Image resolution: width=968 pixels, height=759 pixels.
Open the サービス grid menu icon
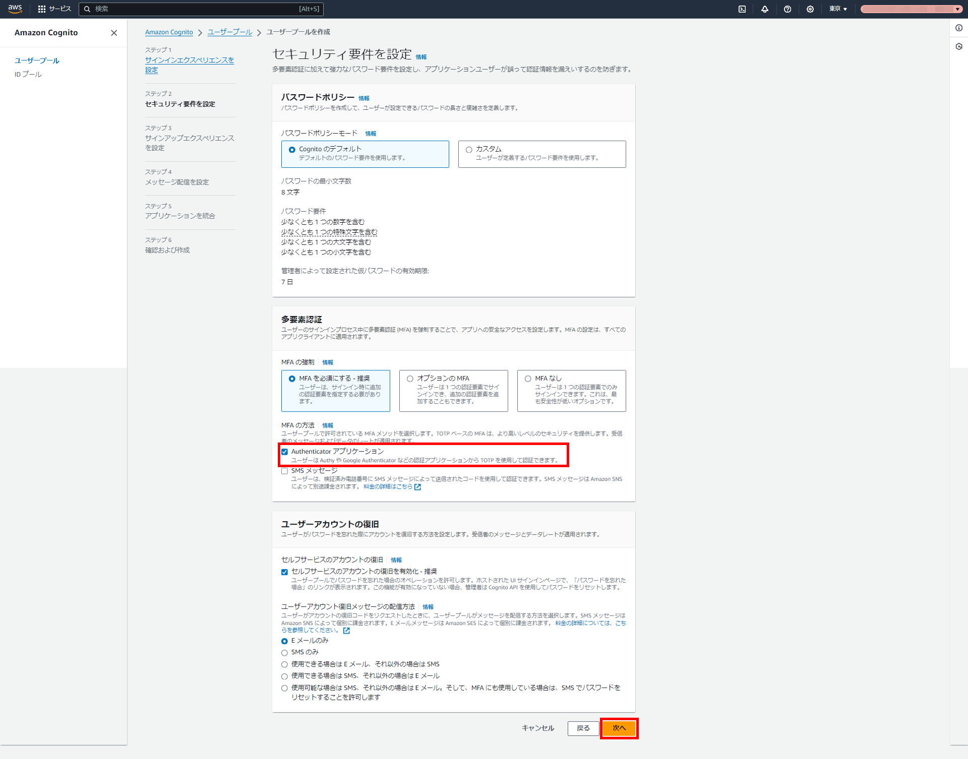pyautogui.click(x=41, y=9)
